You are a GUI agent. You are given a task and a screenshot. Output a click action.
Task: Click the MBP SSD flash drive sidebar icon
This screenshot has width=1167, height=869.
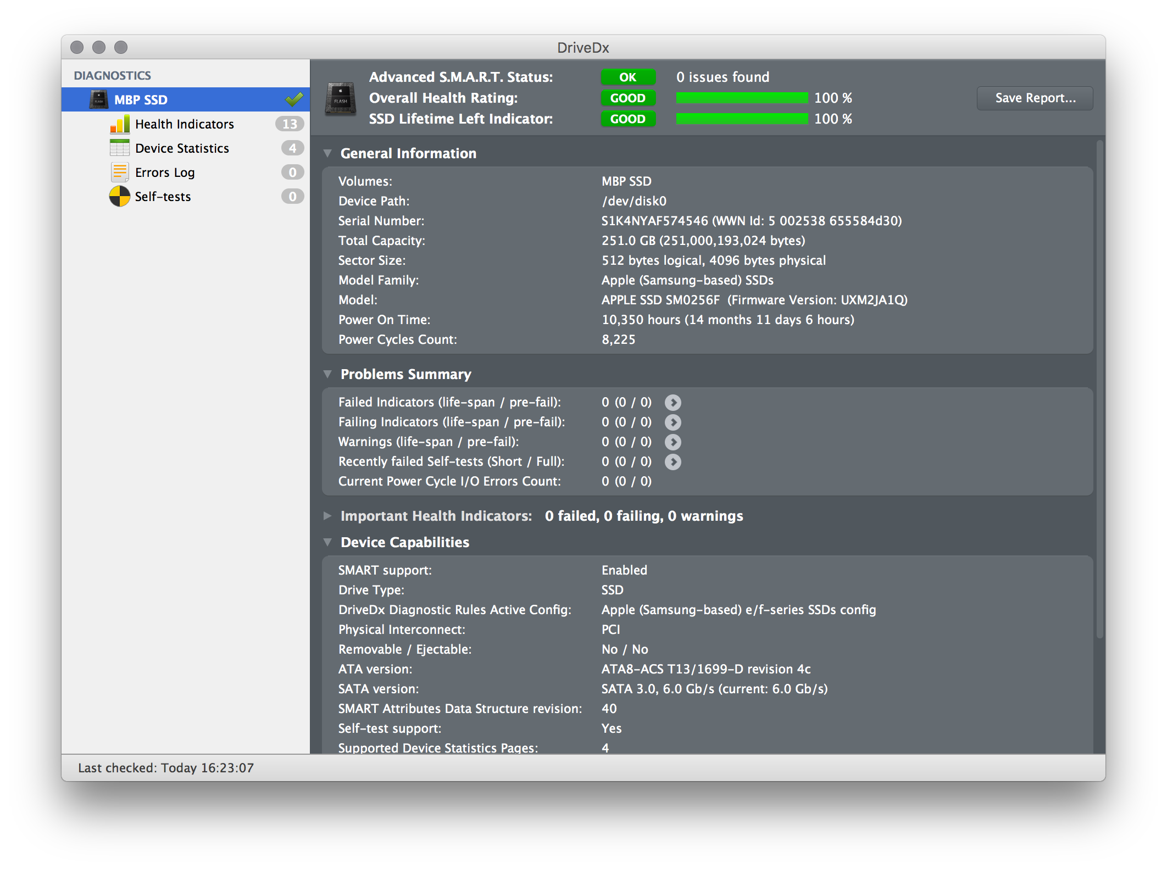point(99,100)
